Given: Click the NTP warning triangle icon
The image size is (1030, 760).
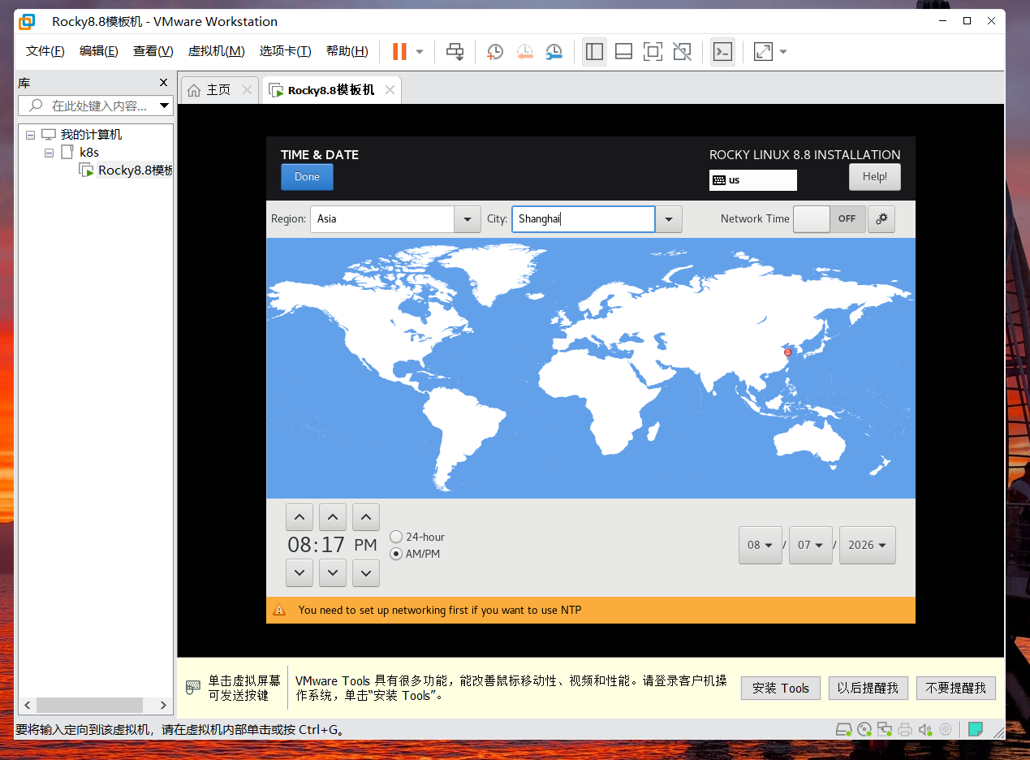Looking at the screenshot, I should point(279,610).
